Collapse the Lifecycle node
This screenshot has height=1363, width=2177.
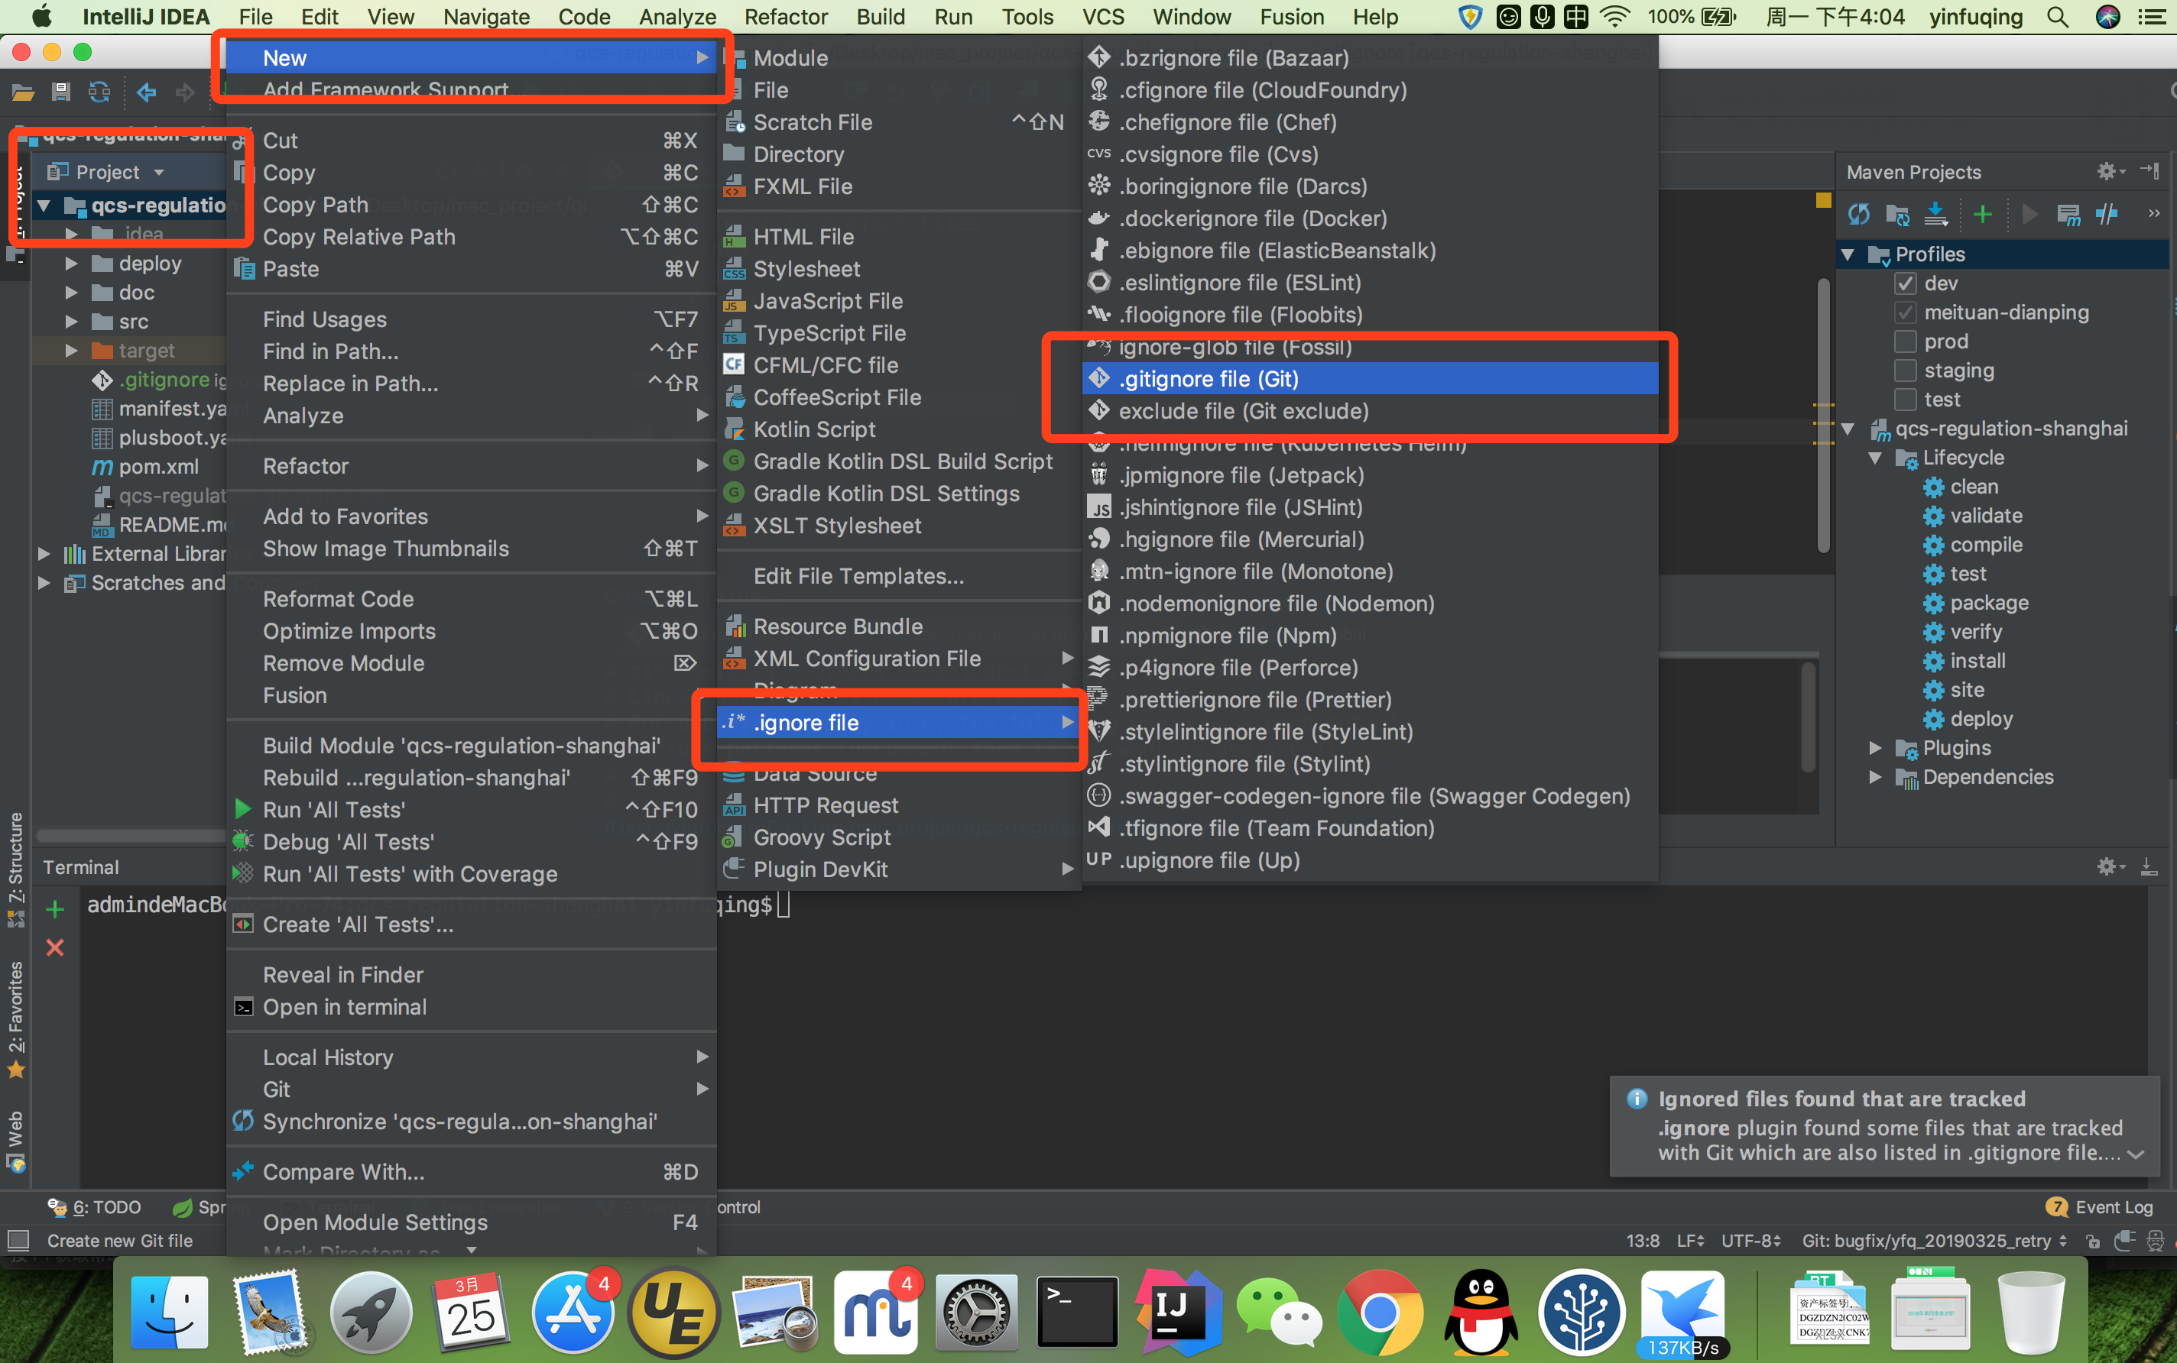[x=1877, y=458]
